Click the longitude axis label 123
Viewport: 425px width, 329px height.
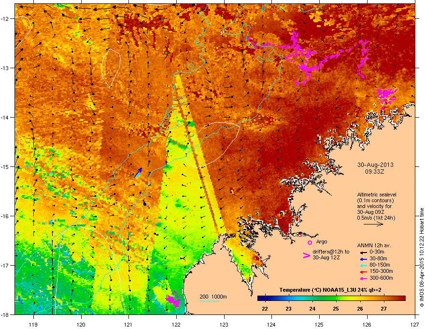224,324
